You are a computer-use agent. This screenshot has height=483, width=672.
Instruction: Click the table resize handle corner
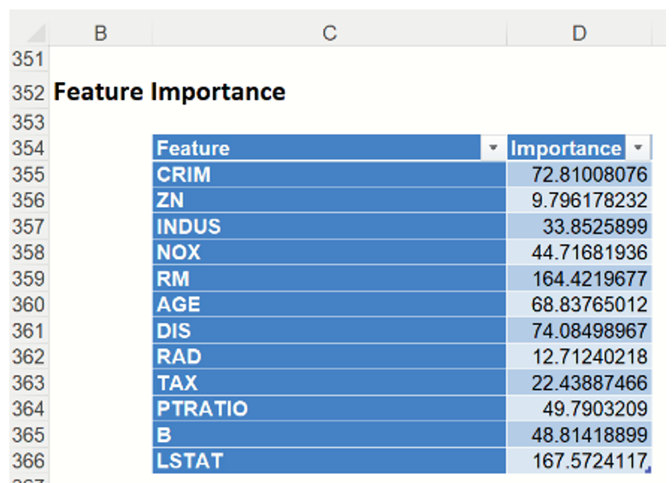(x=648, y=470)
